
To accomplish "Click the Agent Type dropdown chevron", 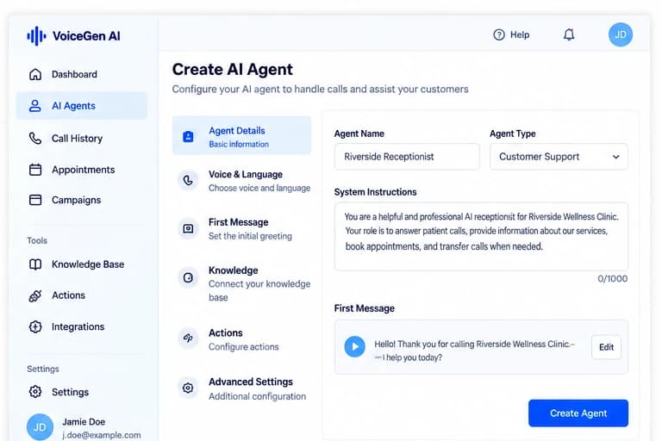I will [616, 157].
